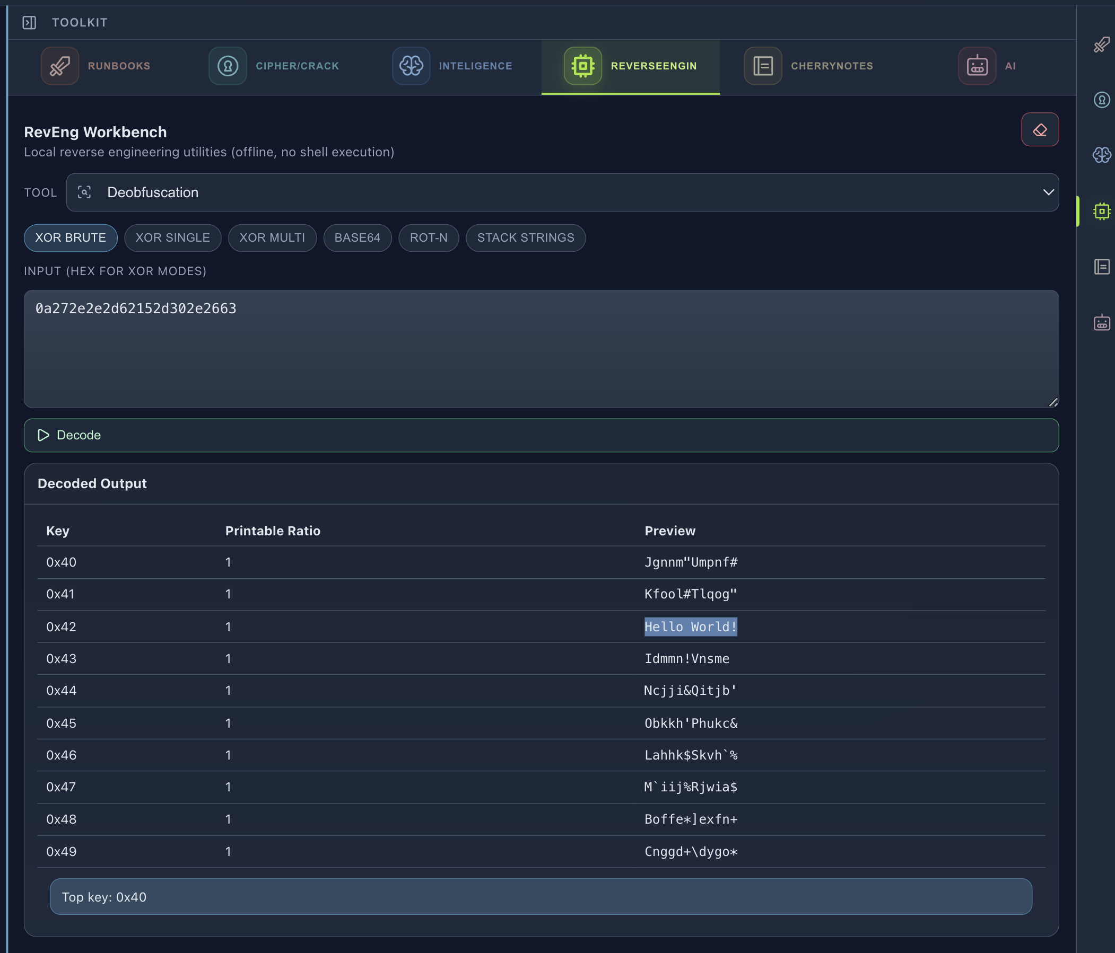Enable BASE64 decoding mode
The image size is (1115, 953).
358,237
